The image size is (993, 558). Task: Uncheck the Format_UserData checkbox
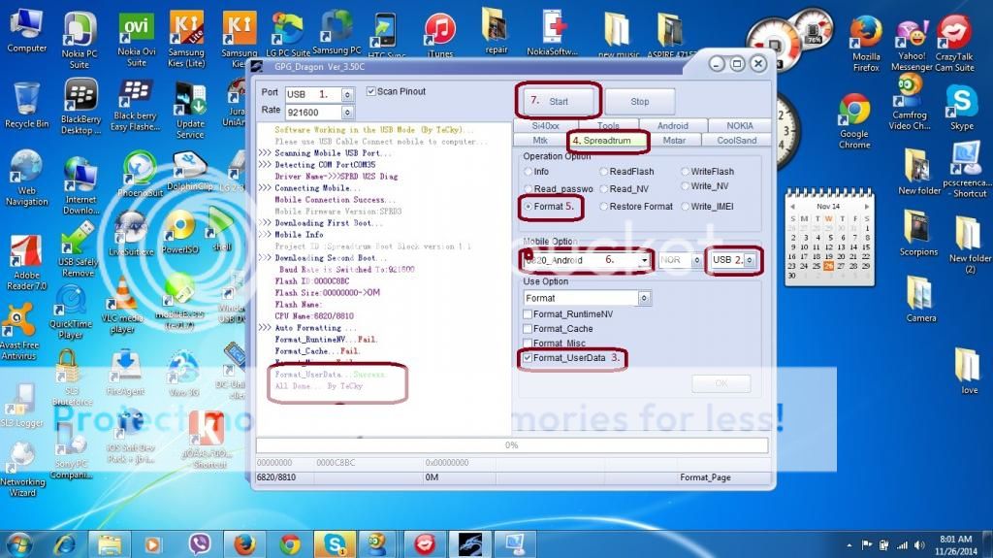tap(528, 358)
